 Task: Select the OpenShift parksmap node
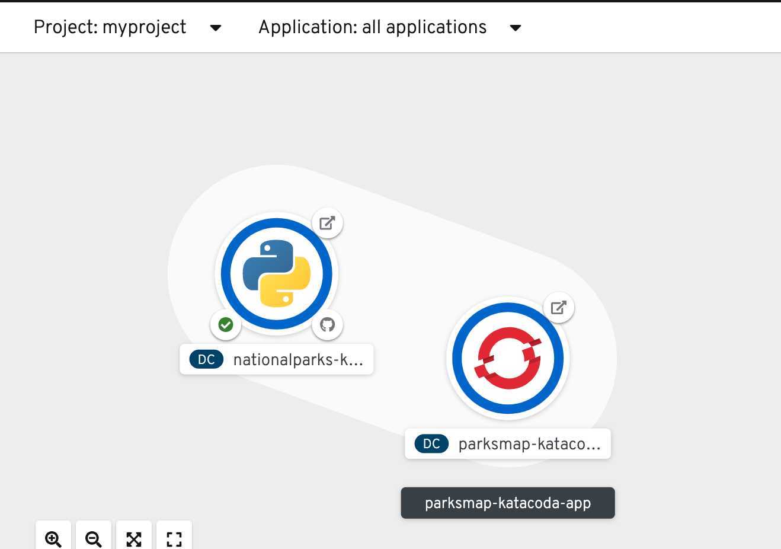(x=508, y=359)
